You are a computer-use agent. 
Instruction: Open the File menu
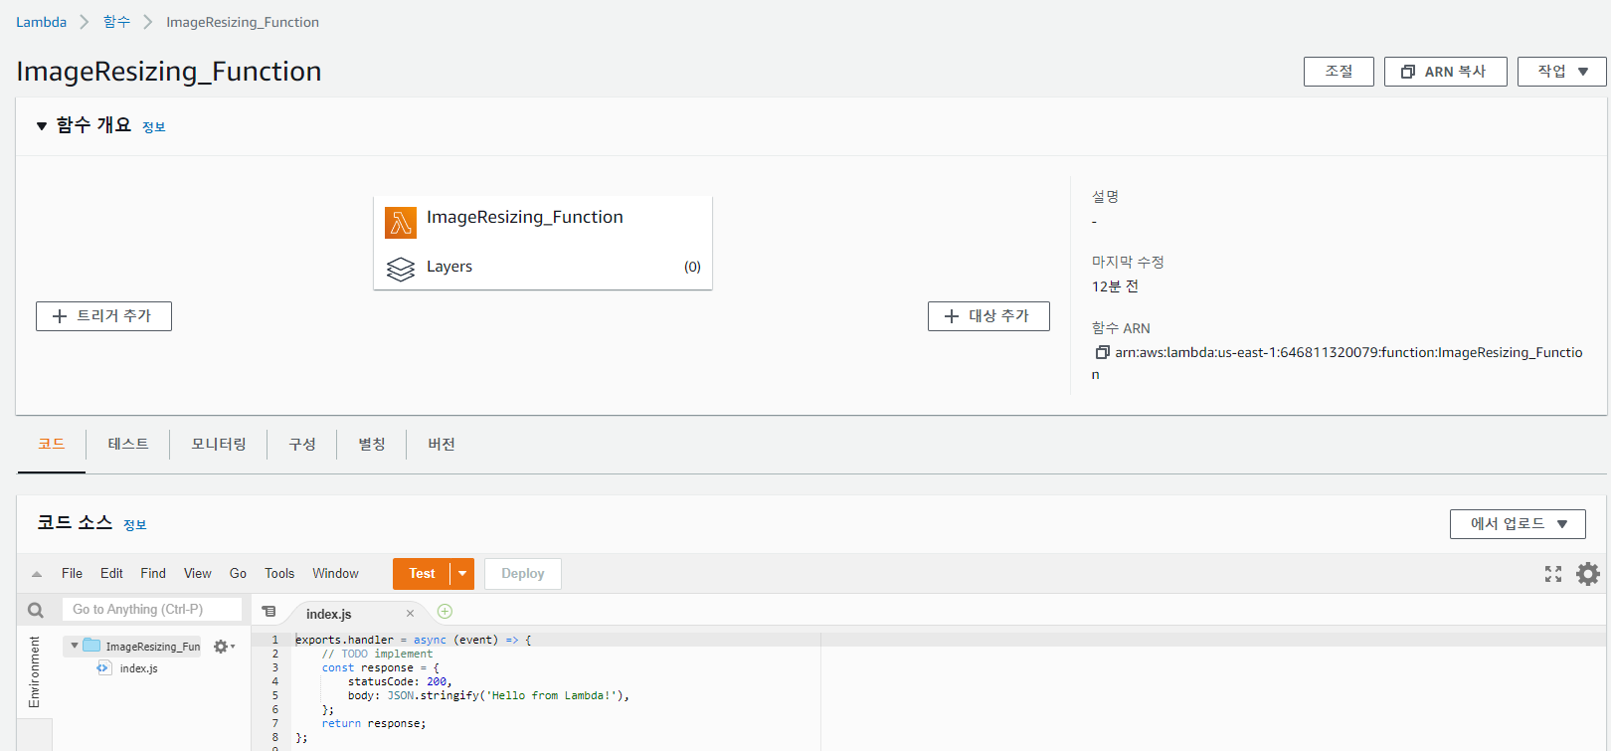pyautogui.click(x=72, y=574)
